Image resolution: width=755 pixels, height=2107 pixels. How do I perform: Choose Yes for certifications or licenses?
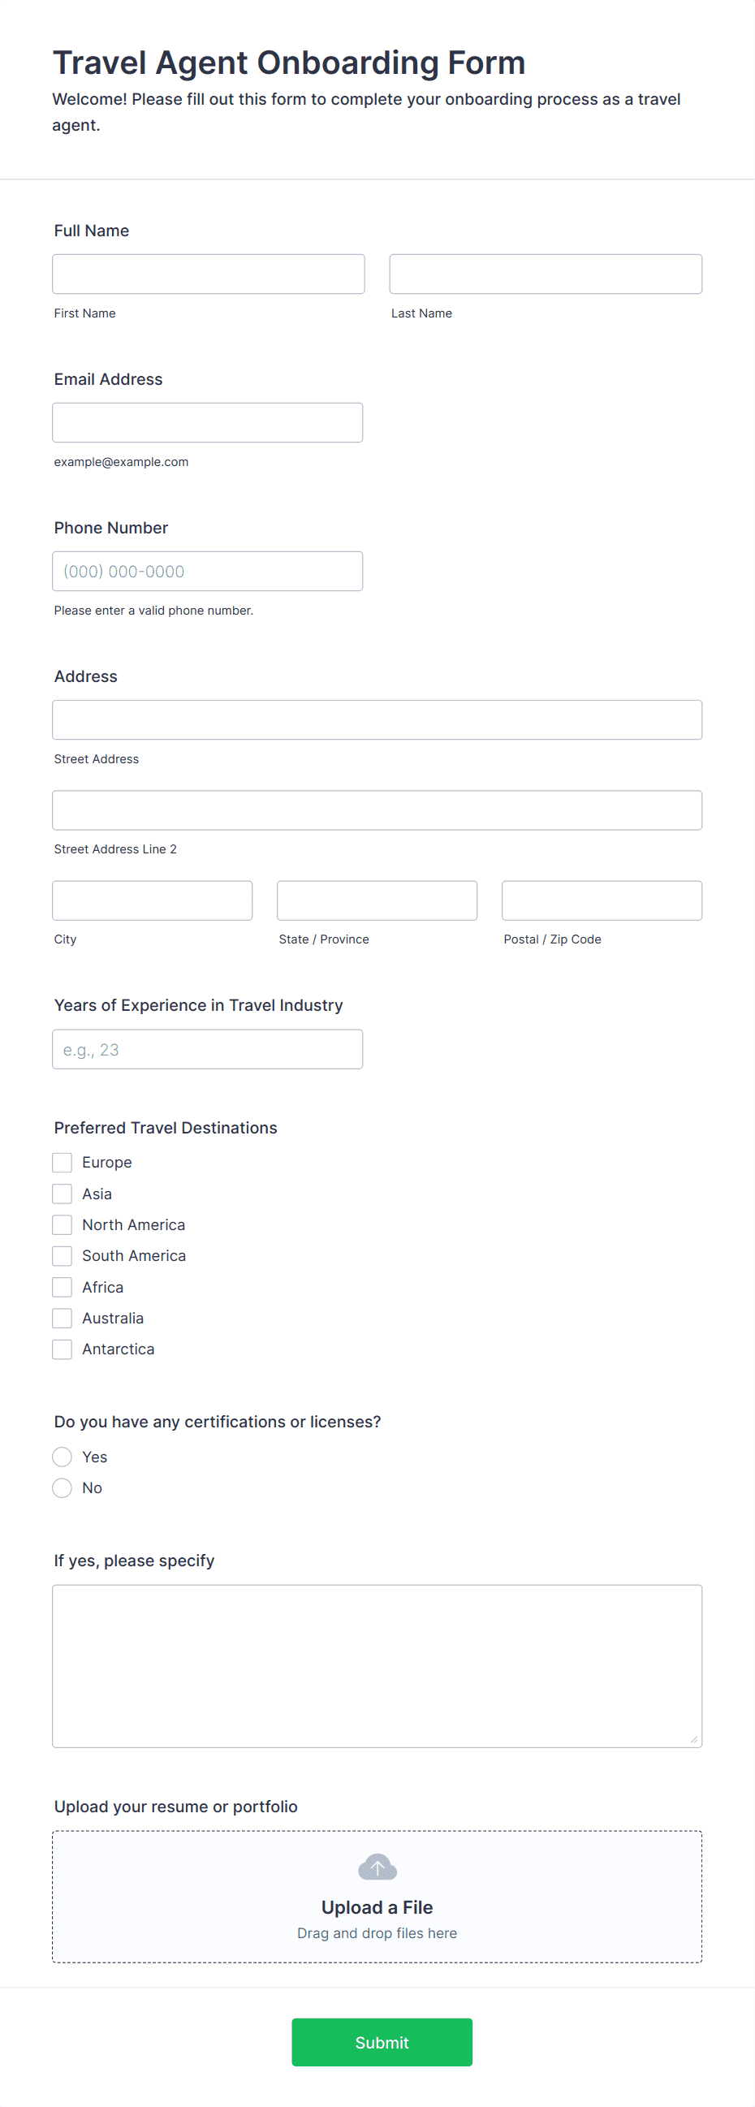point(63,1457)
